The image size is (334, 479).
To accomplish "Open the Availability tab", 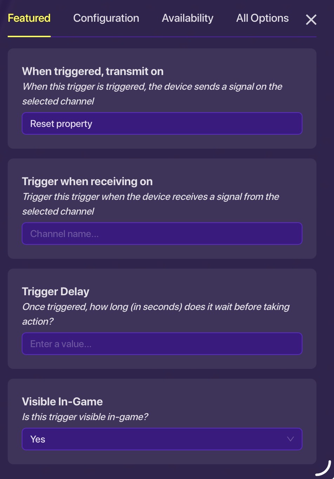I will 187,18.
